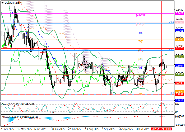Click the [7/8] Murrey level label
The image size is (185, 132).
[x=140, y=42]
